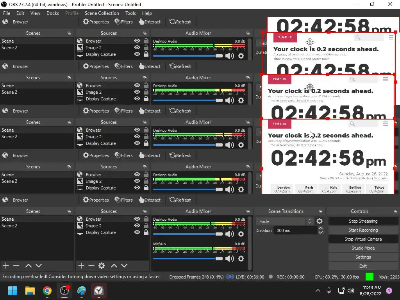Screen dimensions: 400x300
Task: Open Google Chrome from the taskbar
Action: [47, 291]
